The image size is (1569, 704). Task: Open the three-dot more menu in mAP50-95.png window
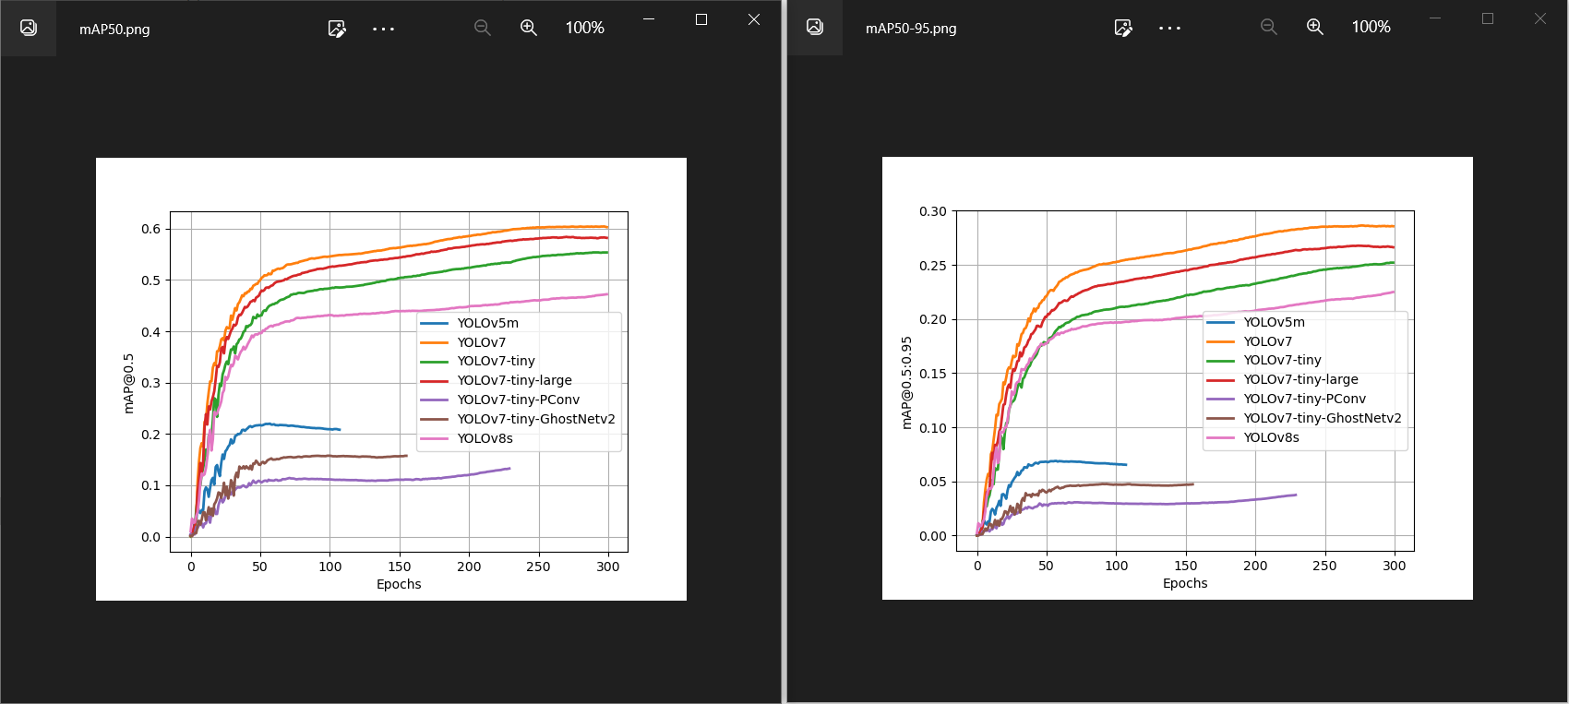(1169, 28)
